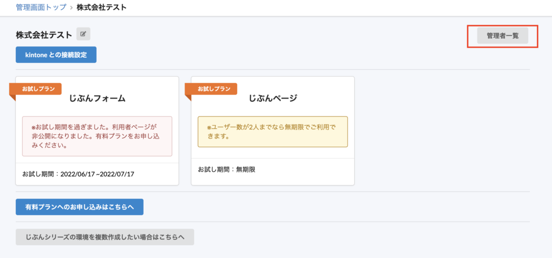
Task: Open the 管理者一覧 admin list
Action: click(502, 36)
